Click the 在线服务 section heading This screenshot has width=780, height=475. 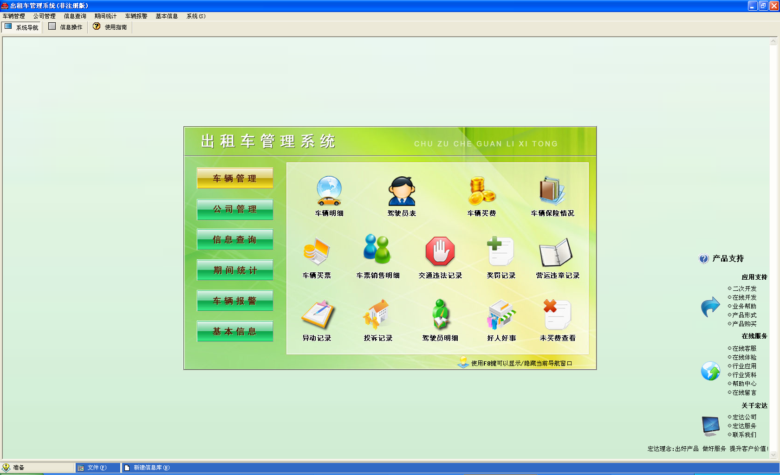tap(754, 336)
